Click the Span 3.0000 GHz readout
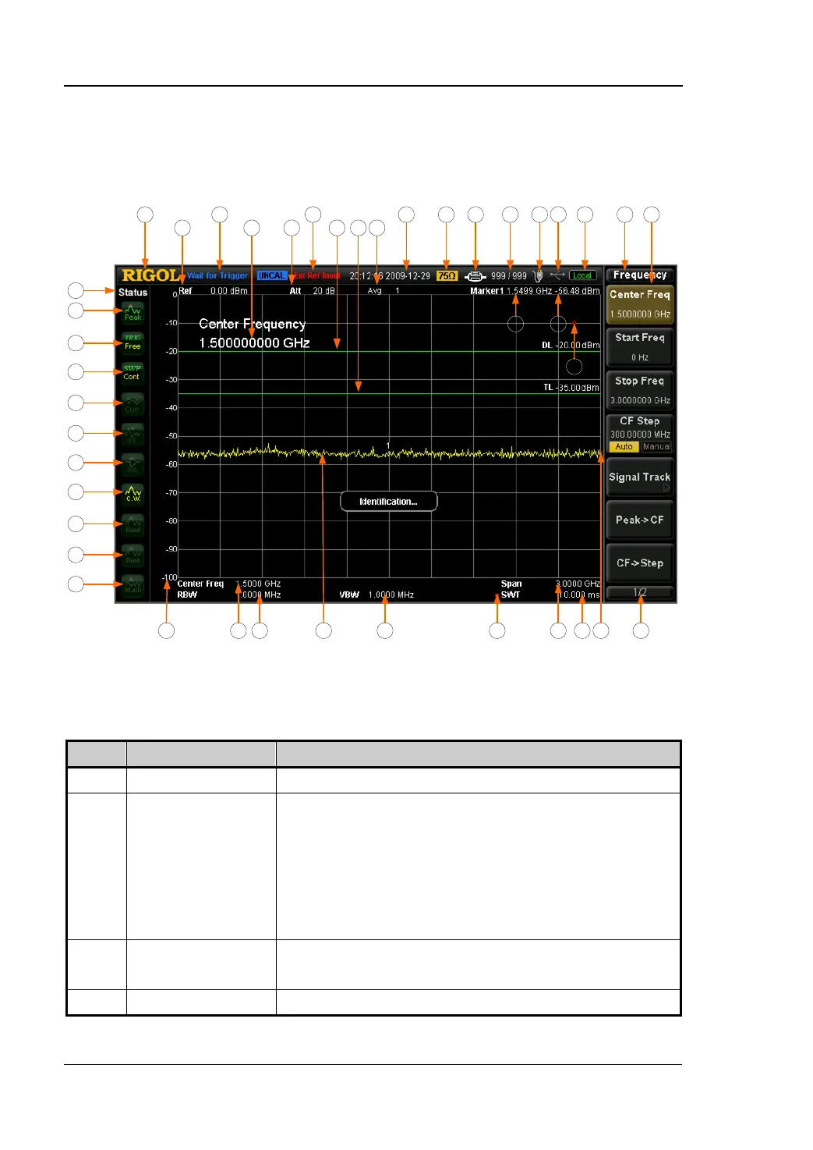The width and height of the screenshot is (813, 1150). [550, 584]
